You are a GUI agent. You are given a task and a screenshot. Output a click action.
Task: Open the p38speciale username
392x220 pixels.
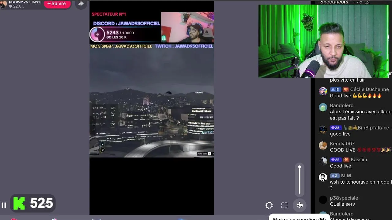pos(344,198)
